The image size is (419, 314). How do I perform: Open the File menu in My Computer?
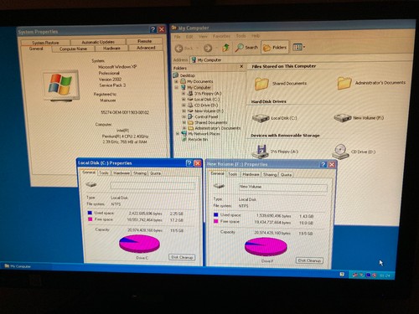pyautogui.click(x=177, y=37)
